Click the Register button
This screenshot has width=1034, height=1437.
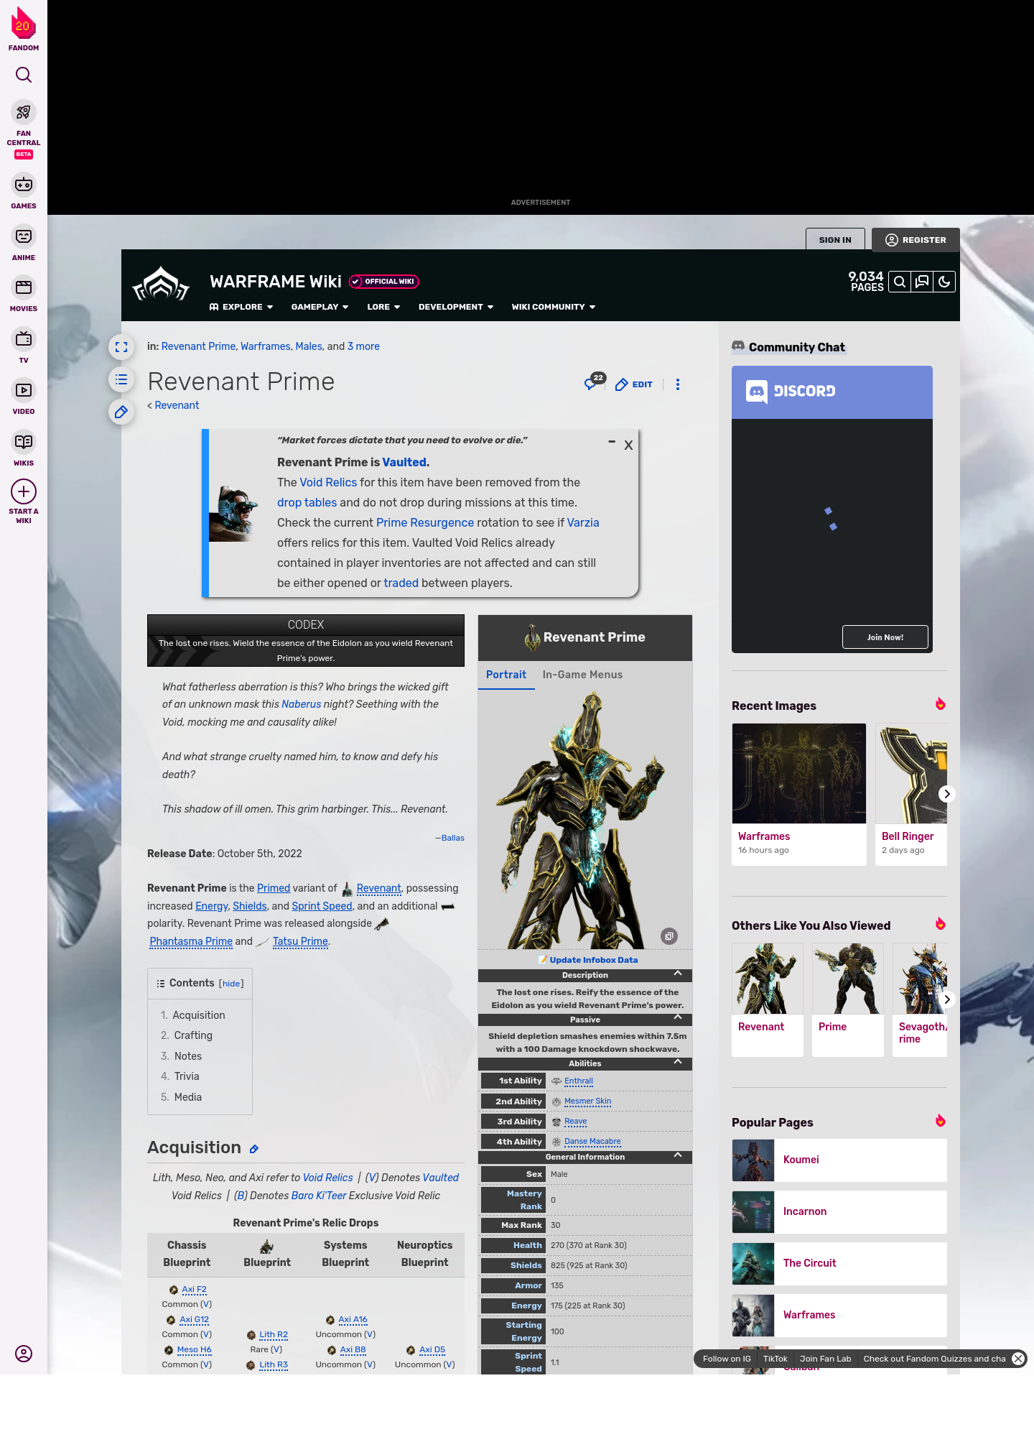coord(916,240)
